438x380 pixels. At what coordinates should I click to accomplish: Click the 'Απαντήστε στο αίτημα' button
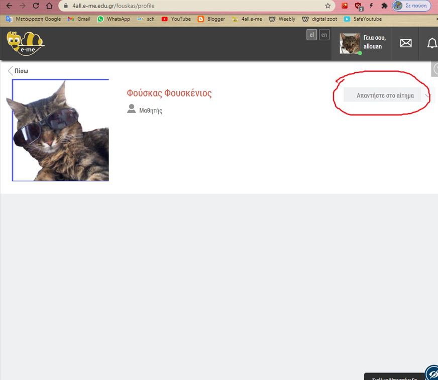point(382,96)
